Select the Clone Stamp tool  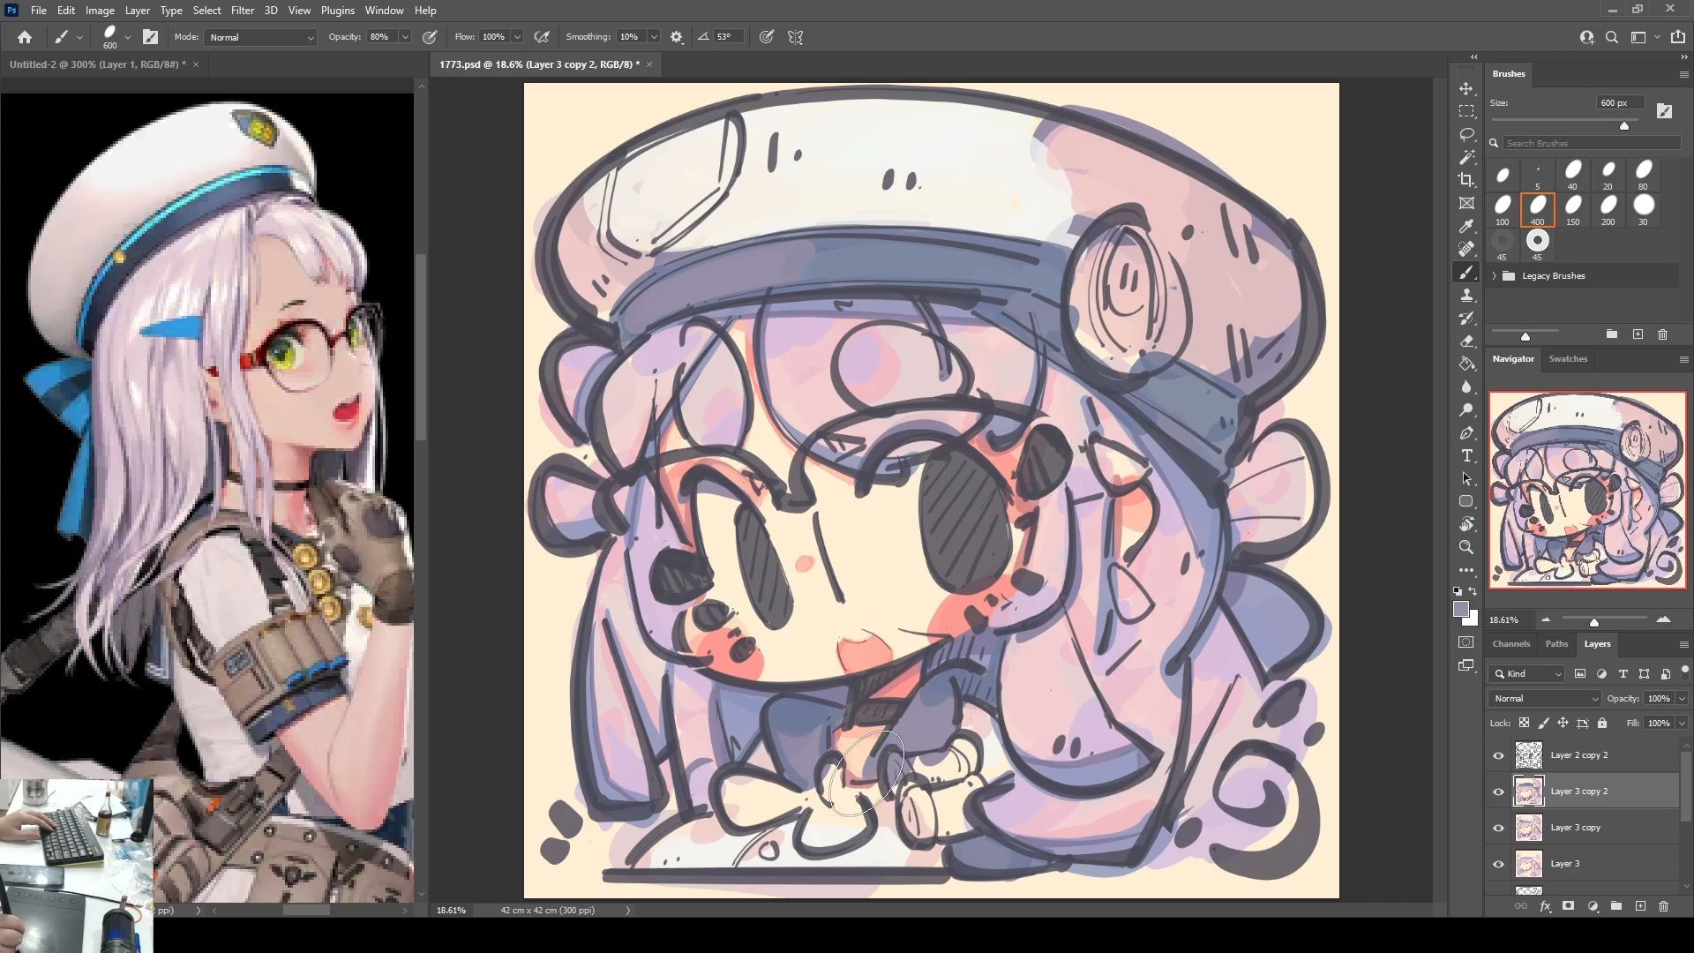tap(1466, 296)
